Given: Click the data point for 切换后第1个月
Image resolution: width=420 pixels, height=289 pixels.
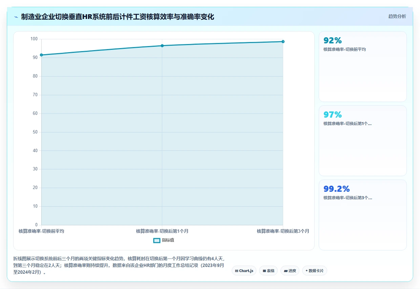Looking at the screenshot, I should [162, 46].
